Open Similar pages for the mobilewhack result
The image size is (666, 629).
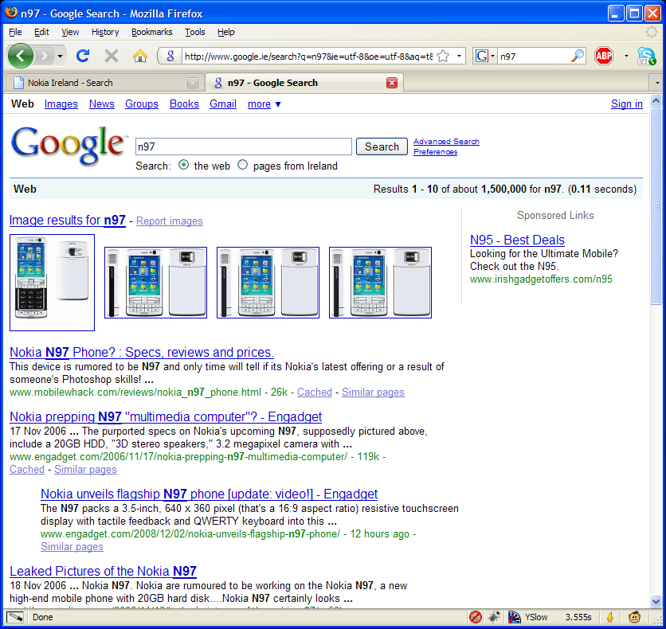[x=373, y=393]
